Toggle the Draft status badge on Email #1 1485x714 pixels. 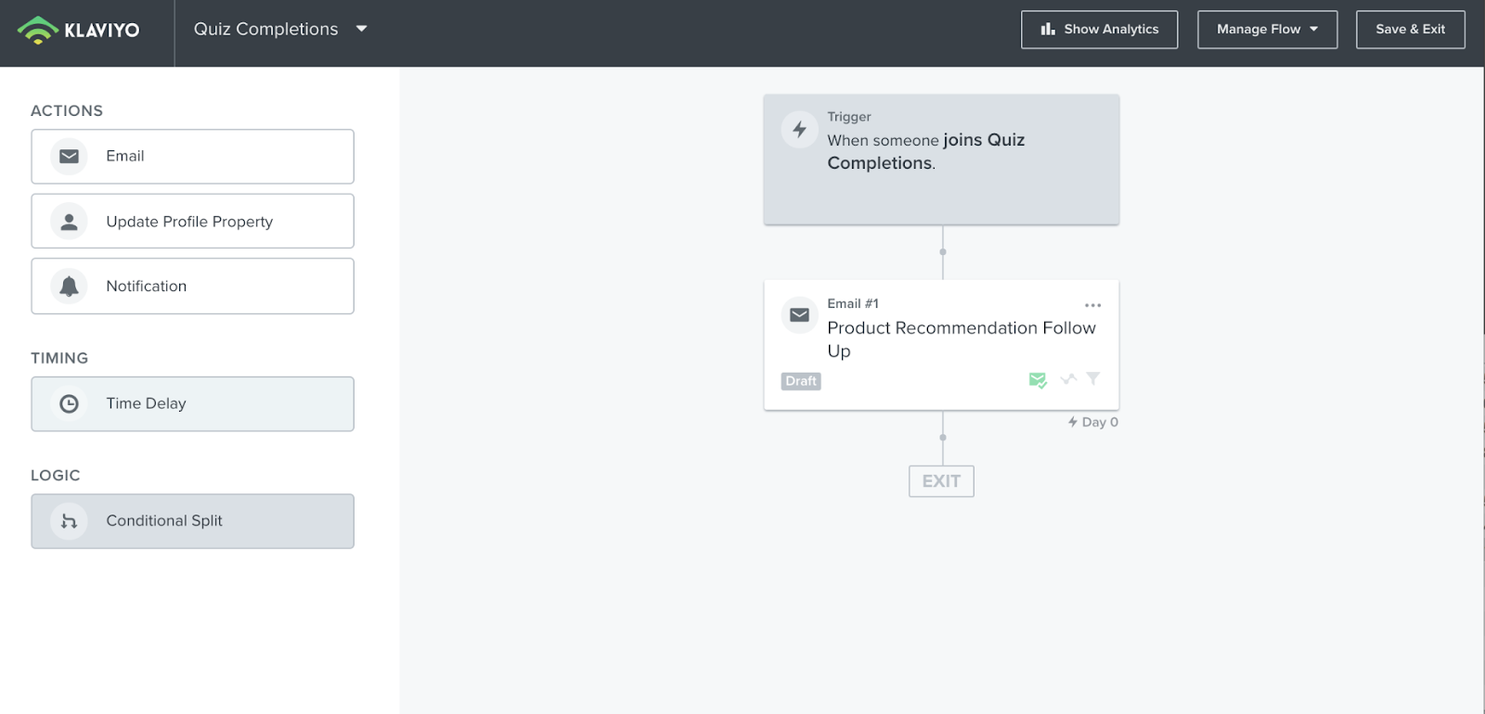tap(801, 381)
